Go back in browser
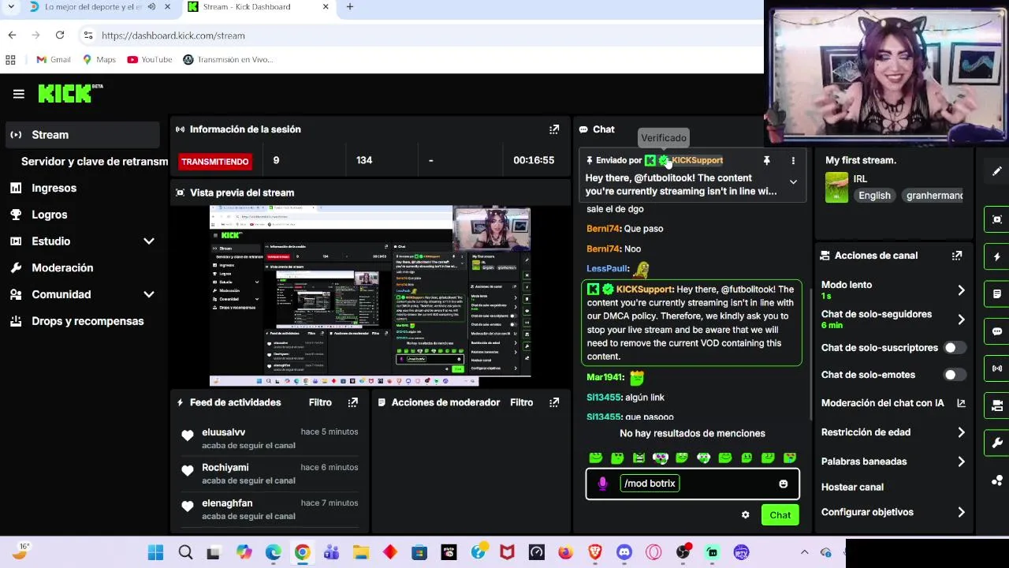Viewport: 1009px width, 568px height. point(12,35)
